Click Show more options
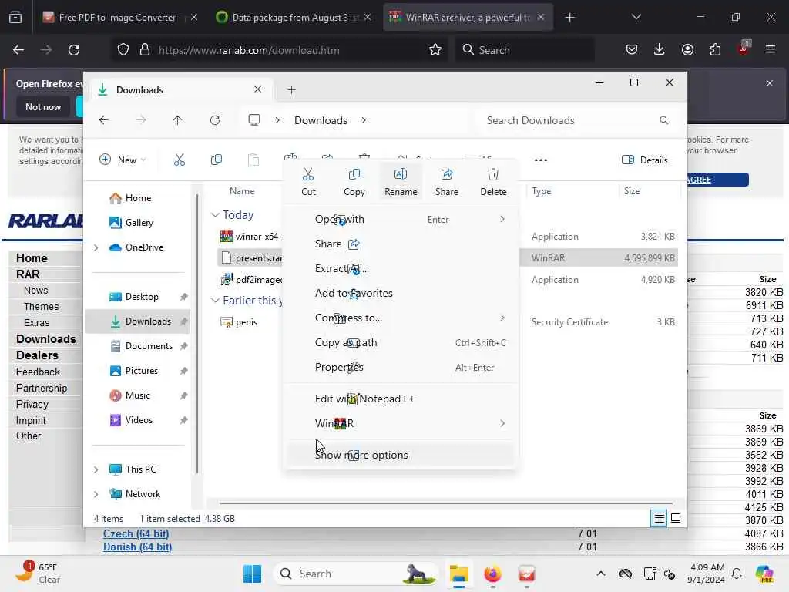Screen dimensions: 789x592 401,455
